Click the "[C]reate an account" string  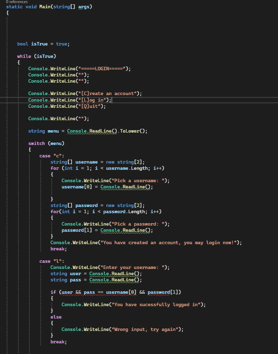click(107, 93)
